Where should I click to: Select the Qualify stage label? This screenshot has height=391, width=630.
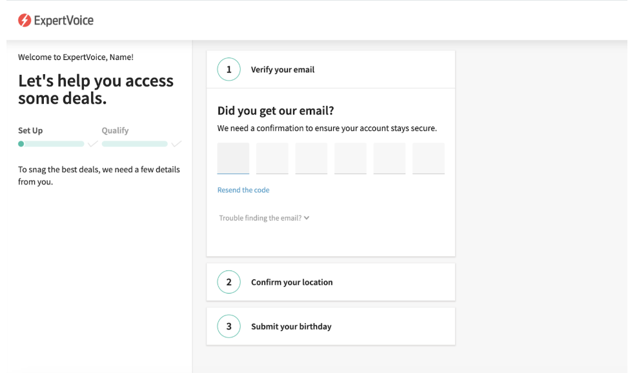pos(116,130)
